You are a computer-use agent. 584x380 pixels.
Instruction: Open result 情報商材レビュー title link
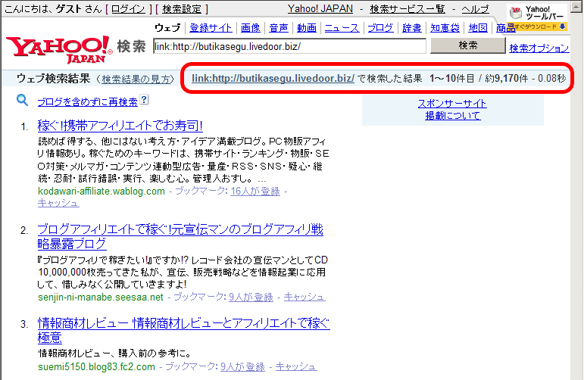coord(183,330)
